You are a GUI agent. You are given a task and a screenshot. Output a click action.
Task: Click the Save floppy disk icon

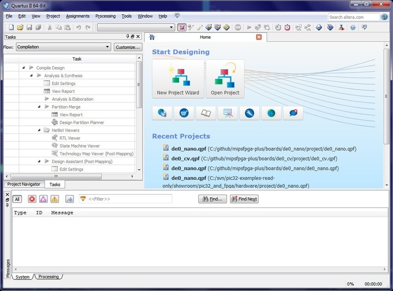29,28
